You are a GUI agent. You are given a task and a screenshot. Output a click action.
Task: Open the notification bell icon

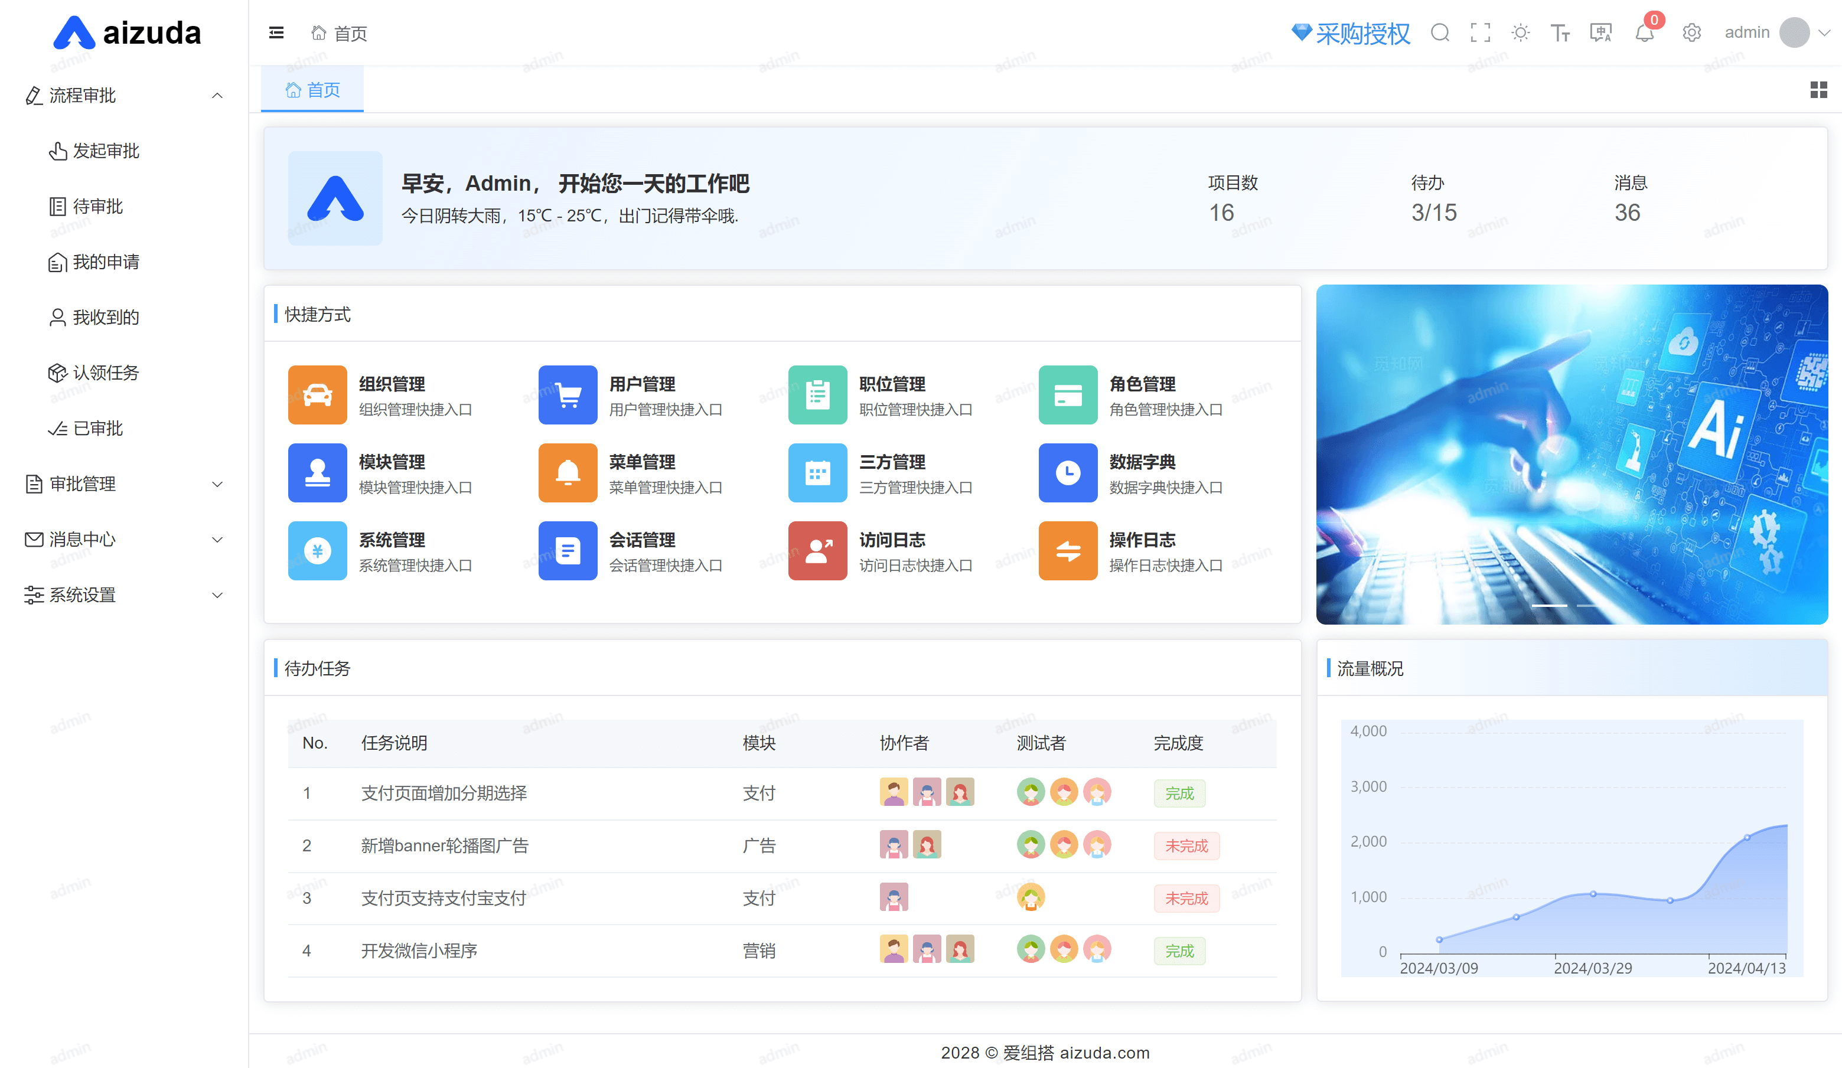[1644, 33]
